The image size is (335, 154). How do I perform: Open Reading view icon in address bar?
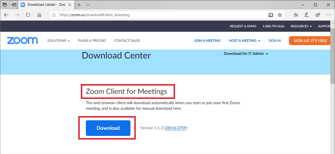[271, 15]
